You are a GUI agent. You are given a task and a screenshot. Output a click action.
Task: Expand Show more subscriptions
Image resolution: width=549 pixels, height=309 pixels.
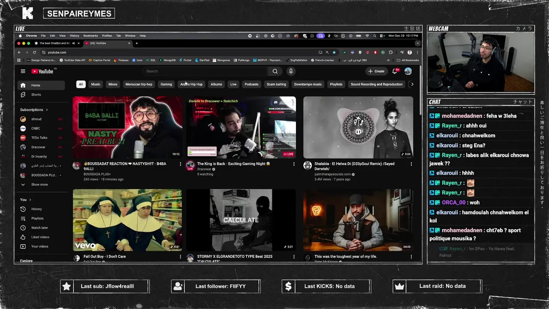pyautogui.click(x=42, y=185)
